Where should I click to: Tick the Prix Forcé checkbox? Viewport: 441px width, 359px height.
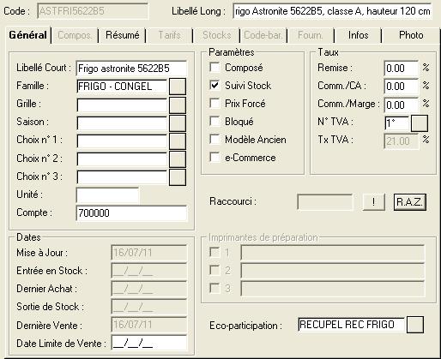point(214,104)
